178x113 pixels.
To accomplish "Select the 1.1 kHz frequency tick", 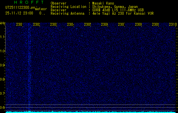I will click(3, 37).
